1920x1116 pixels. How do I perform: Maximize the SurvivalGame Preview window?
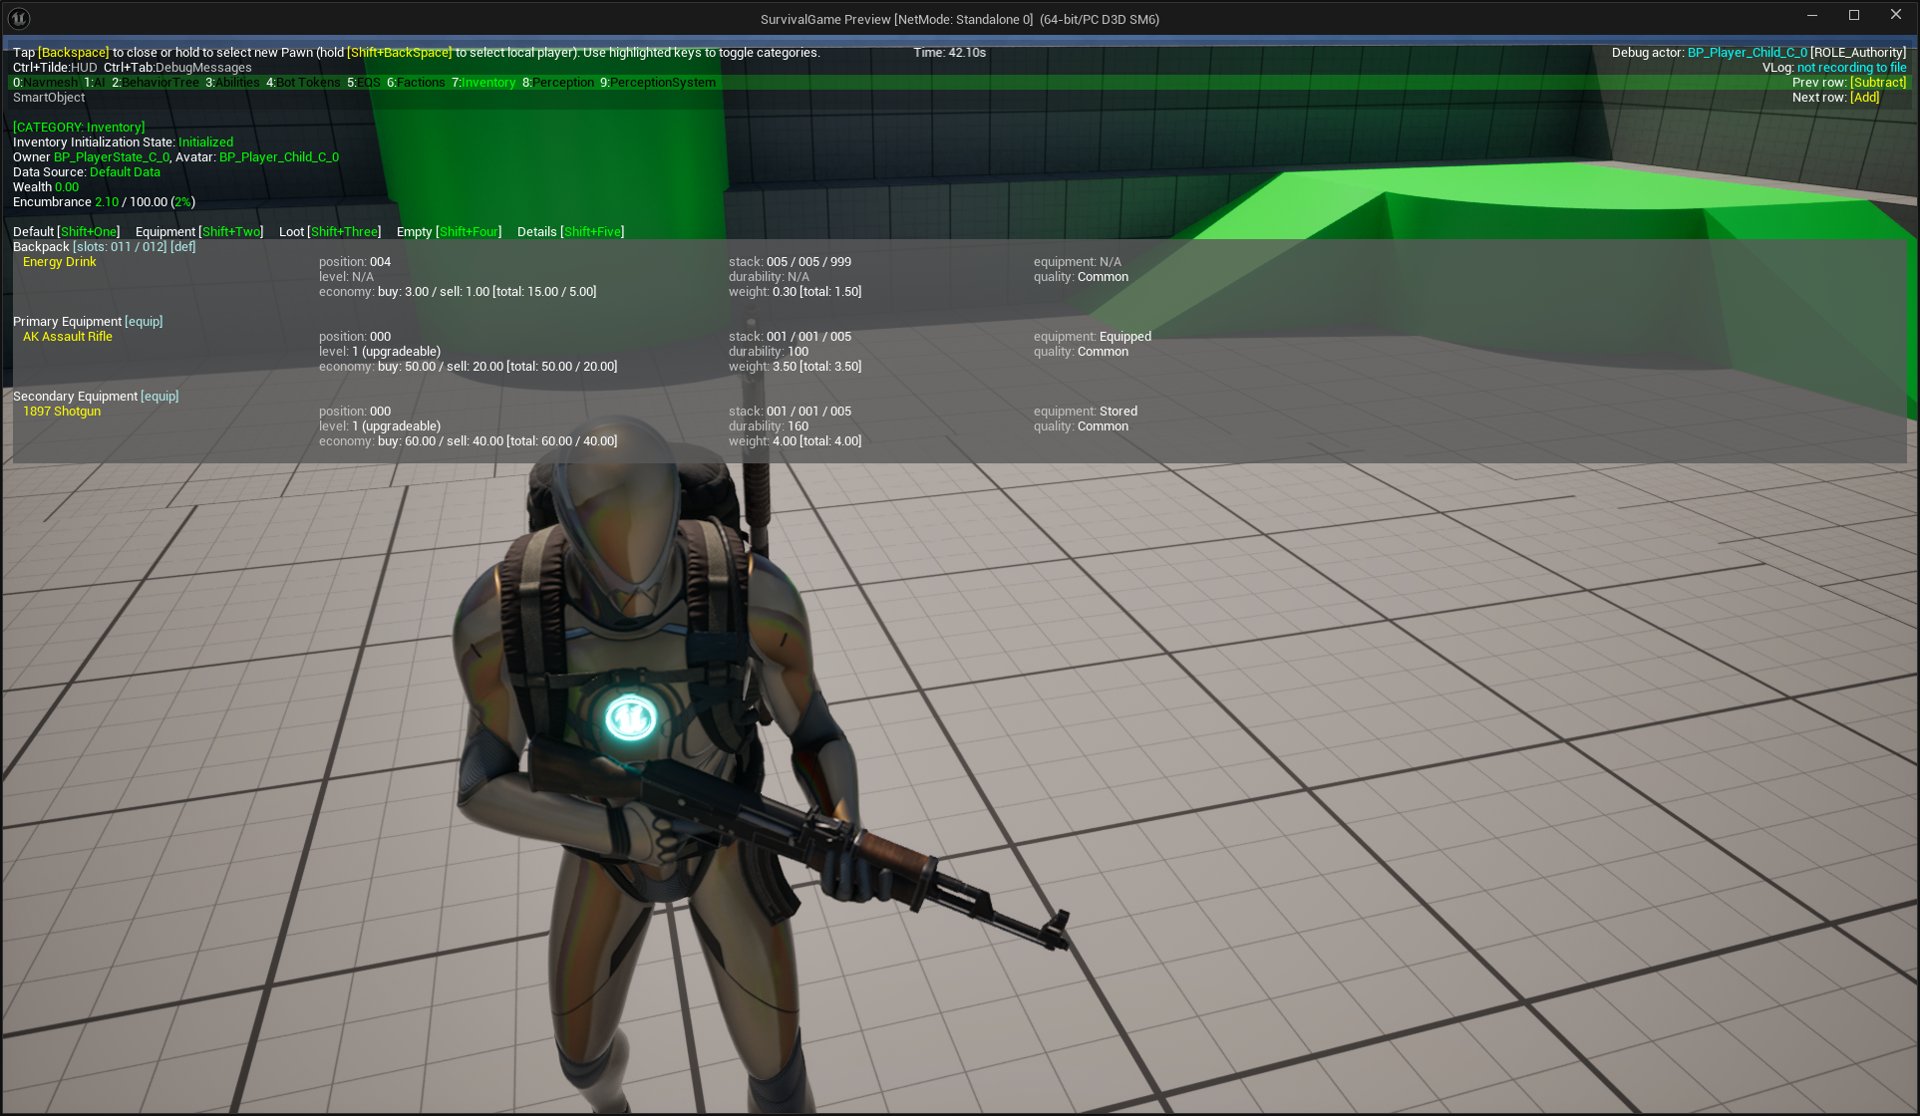pos(1854,15)
